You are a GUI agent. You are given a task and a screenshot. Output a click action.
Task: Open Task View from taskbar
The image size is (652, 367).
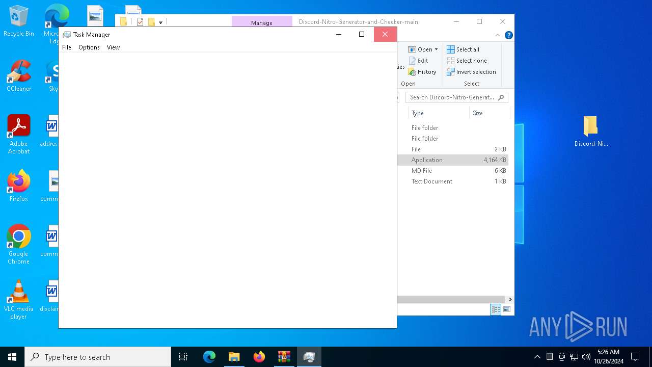coord(183,357)
